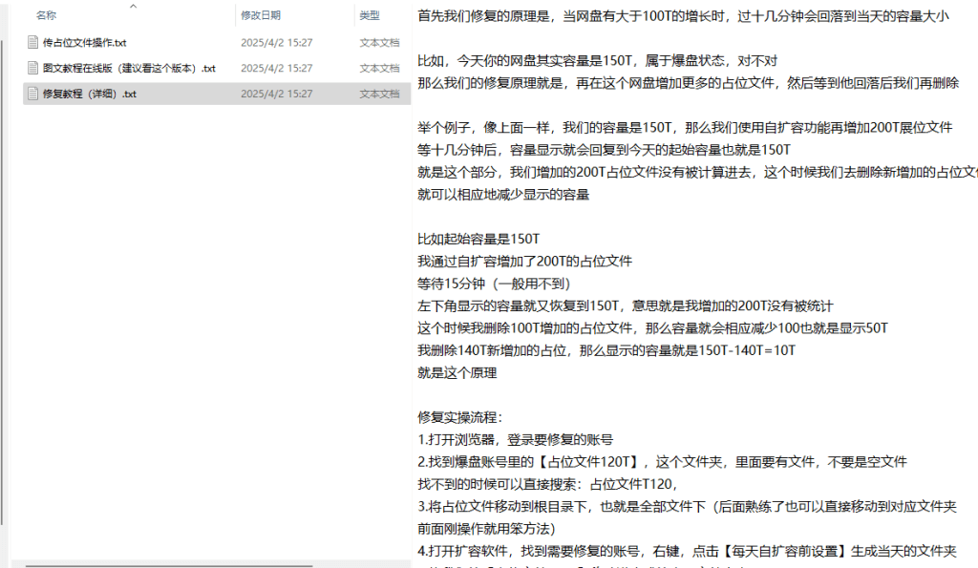
Task: Click the vertical scrollbar at the left edge
Action: coord(3,286)
